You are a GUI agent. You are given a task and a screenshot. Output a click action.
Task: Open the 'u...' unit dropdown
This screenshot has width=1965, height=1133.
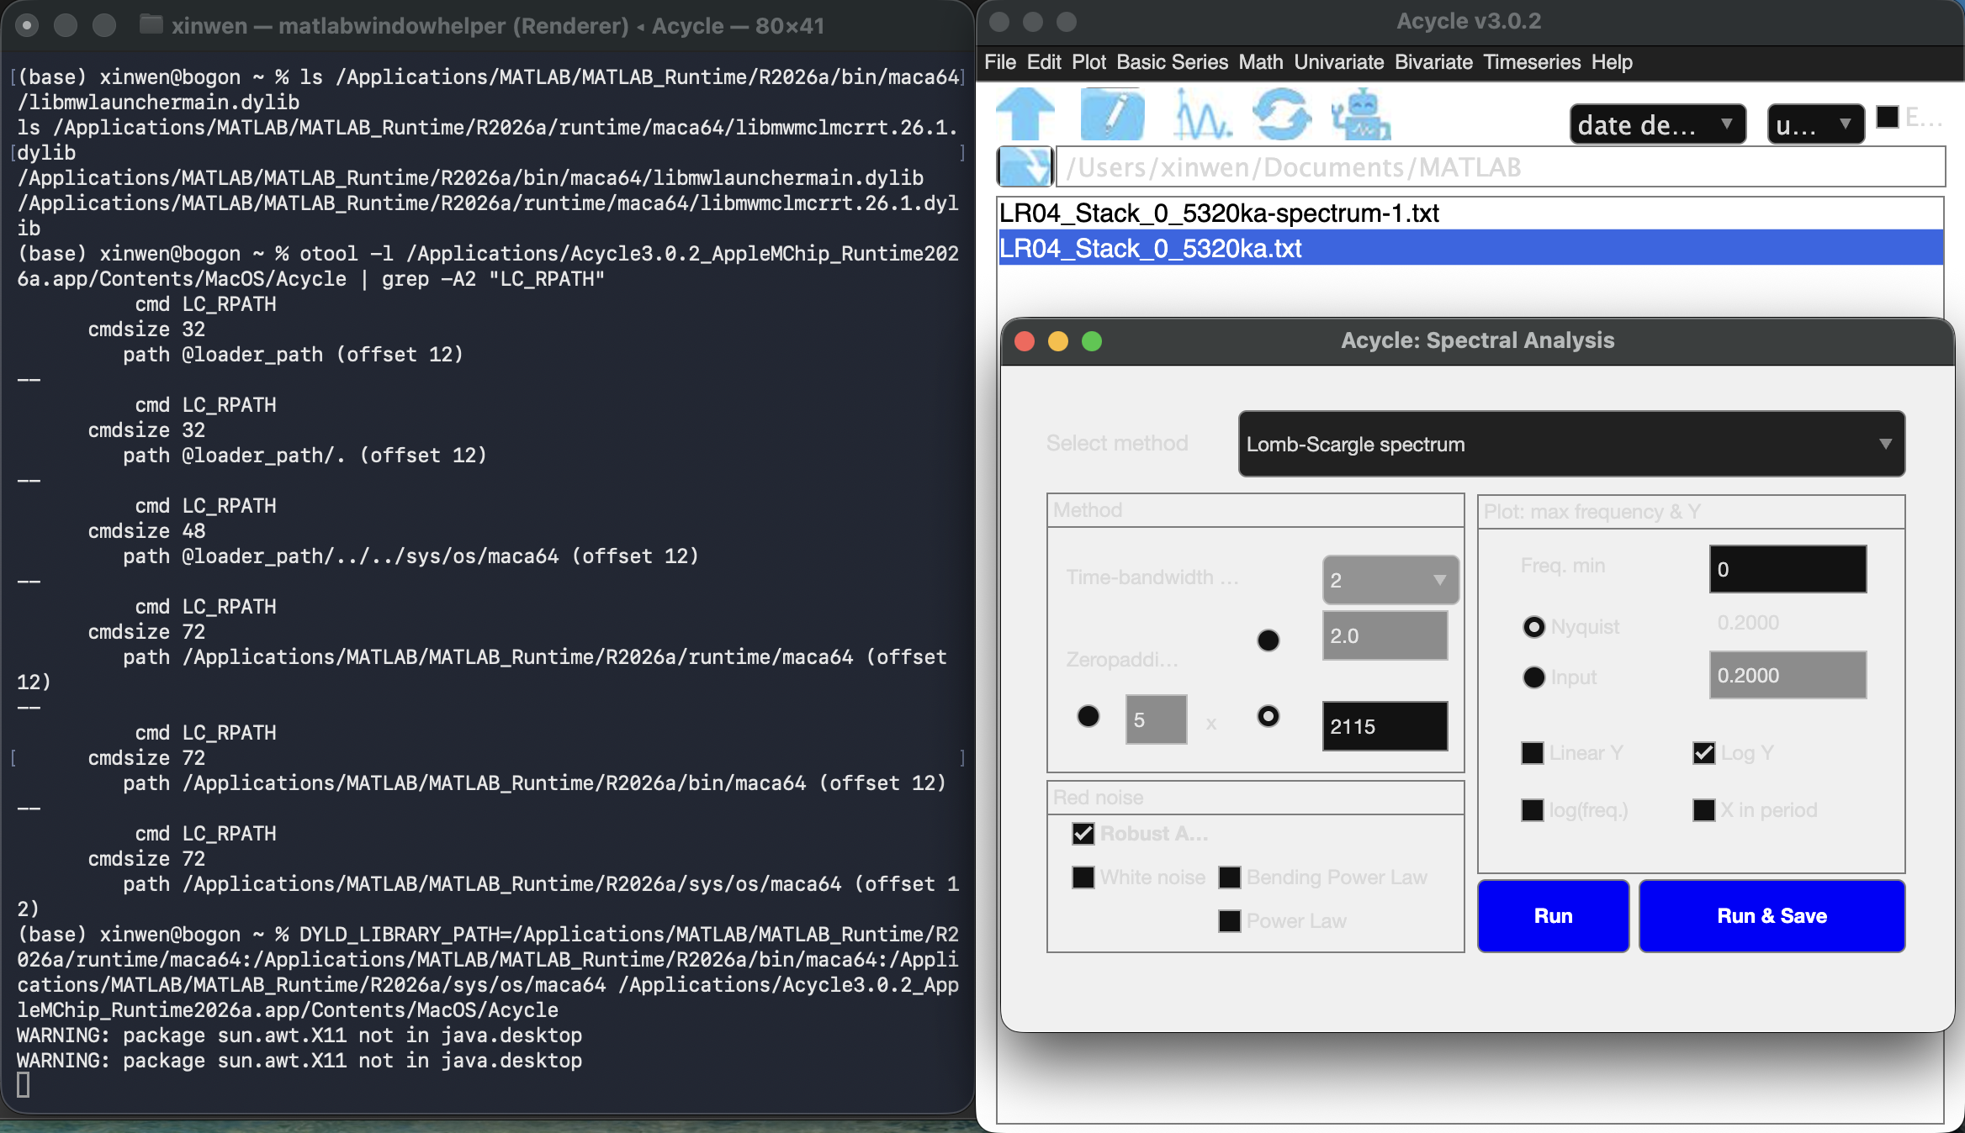pyautogui.click(x=1815, y=124)
